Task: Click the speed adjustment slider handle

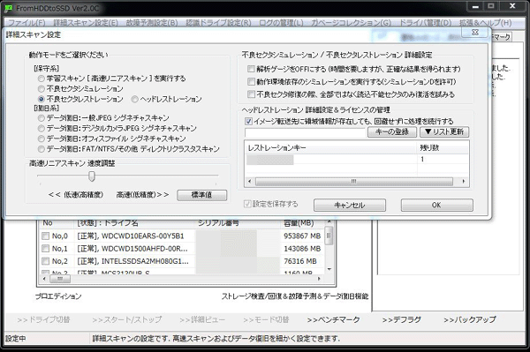Action: (92, 176)
